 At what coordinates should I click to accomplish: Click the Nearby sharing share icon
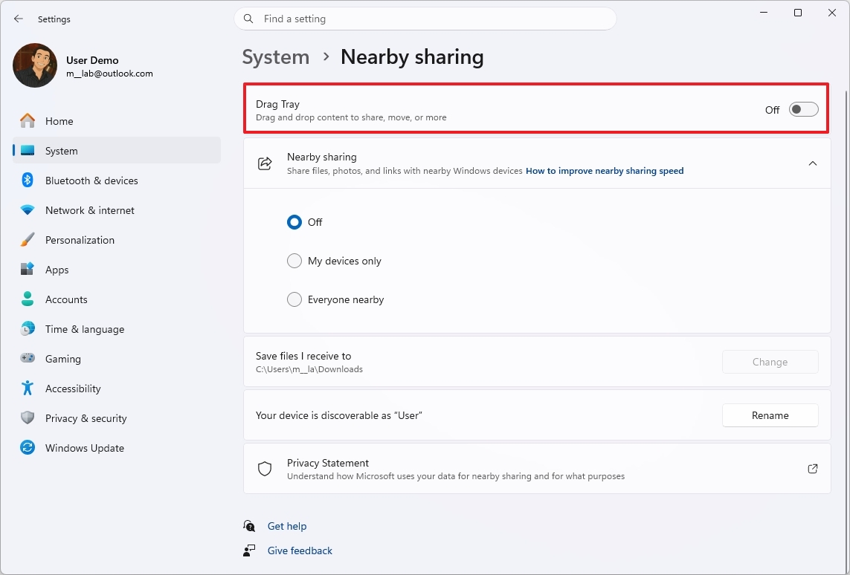point(265,163)
